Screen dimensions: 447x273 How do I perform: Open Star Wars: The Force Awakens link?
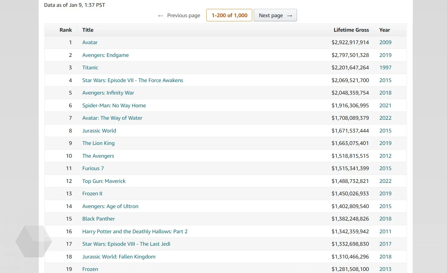click(133, 80)
